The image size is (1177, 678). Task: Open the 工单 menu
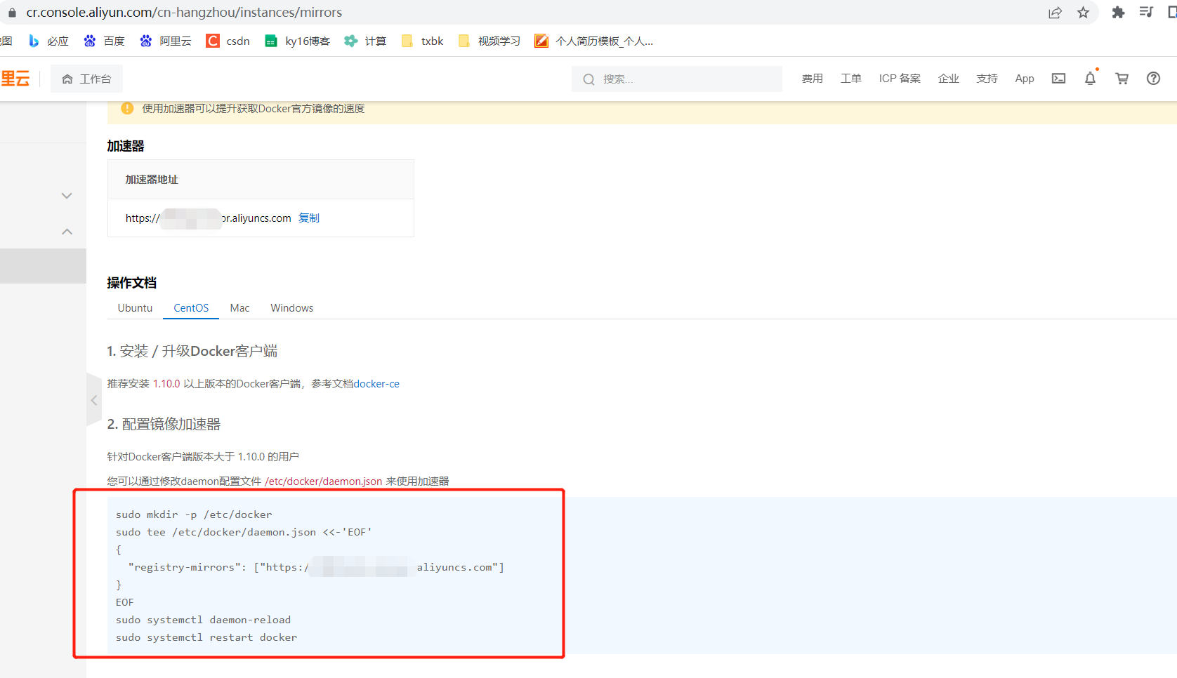(851, 79)
